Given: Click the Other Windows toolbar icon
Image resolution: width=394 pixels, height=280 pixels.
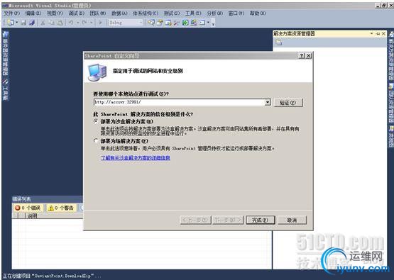Looking at the screenshot, I should pyautogui.click(x=202, y=23).
